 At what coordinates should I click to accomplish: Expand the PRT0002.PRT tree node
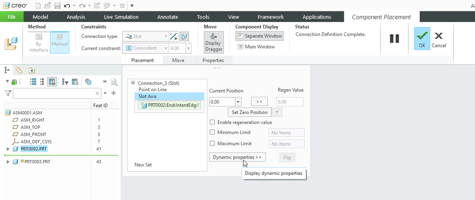[8, 149]
